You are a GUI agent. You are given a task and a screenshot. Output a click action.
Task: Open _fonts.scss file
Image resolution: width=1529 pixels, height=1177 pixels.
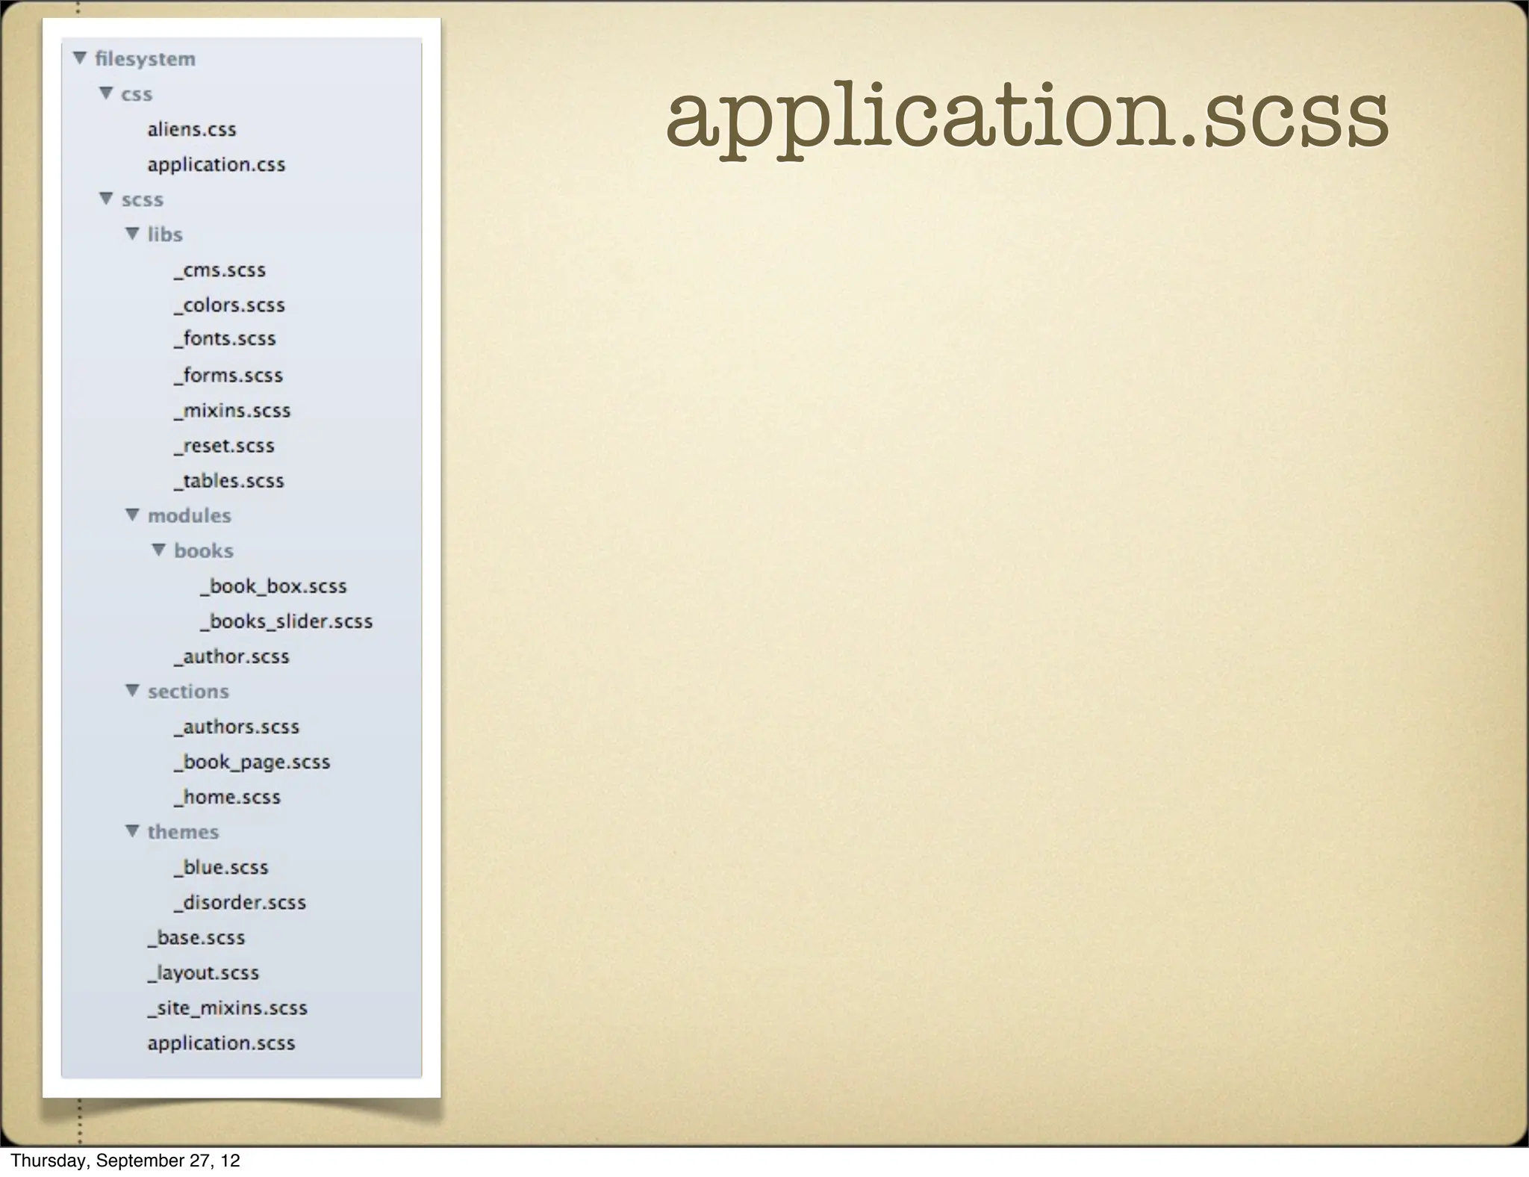(x=225, y=338)
